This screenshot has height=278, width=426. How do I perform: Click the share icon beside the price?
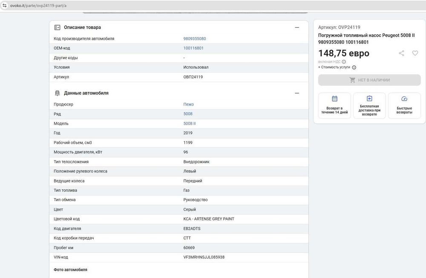coord(401,53)
